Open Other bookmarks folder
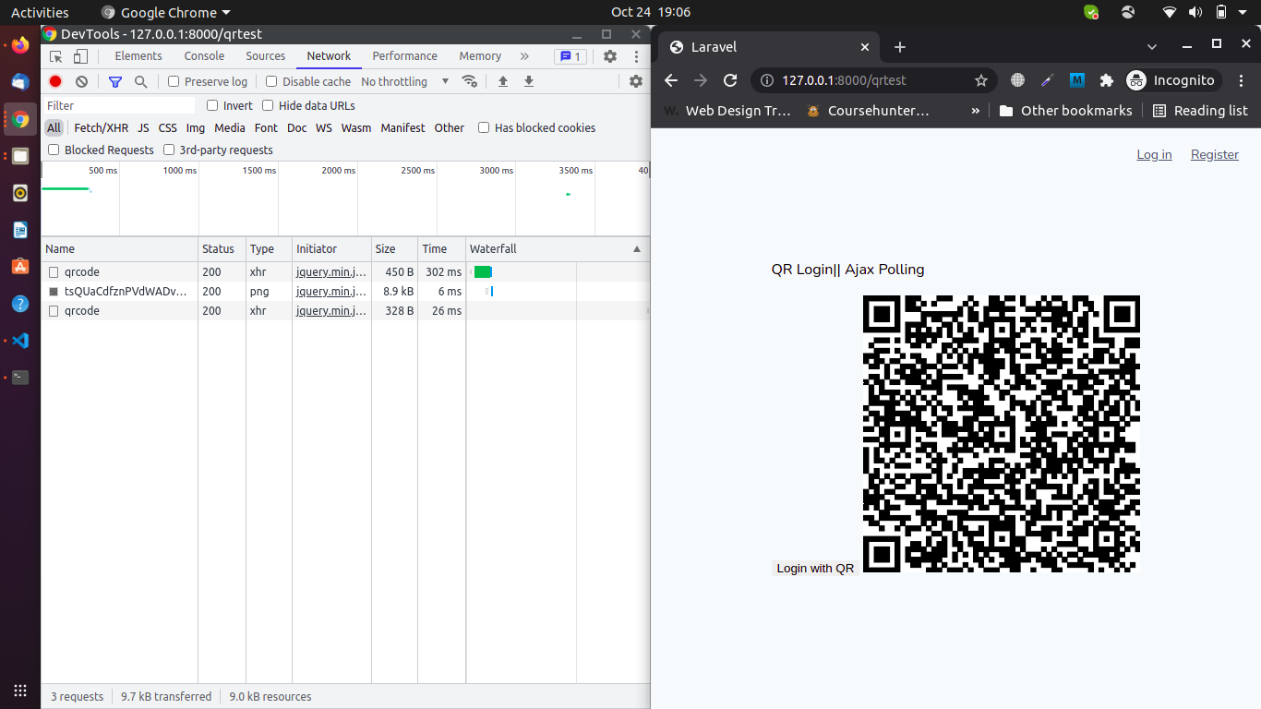 [1065, 111]
